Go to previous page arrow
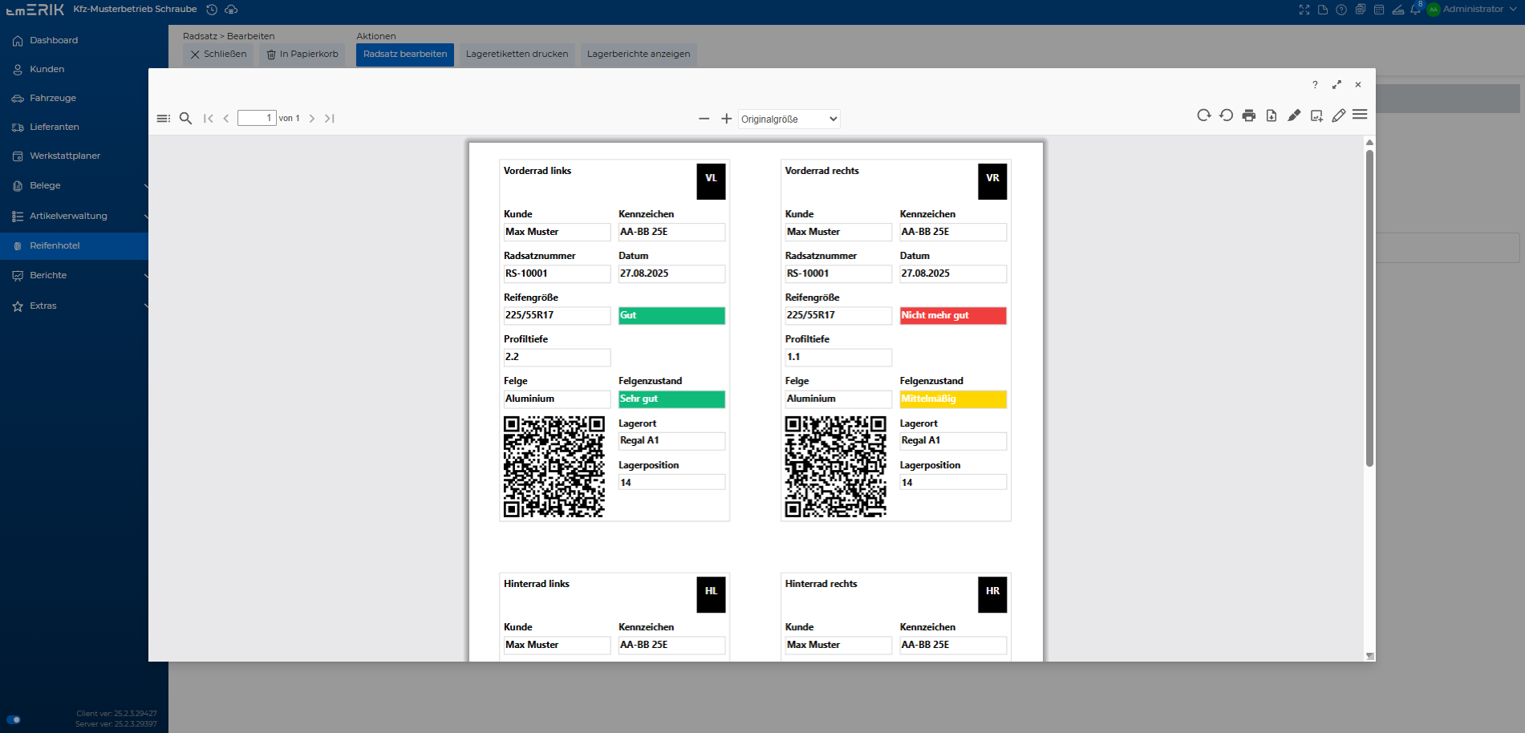 (x=226, y=118)
